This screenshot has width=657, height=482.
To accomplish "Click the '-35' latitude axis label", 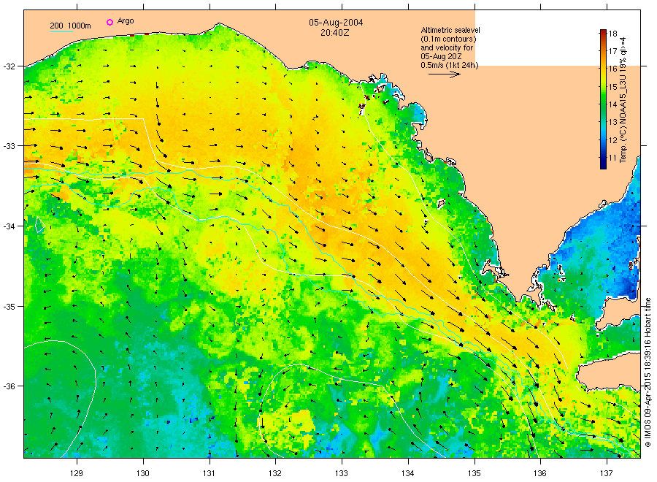I will (9, 307).
